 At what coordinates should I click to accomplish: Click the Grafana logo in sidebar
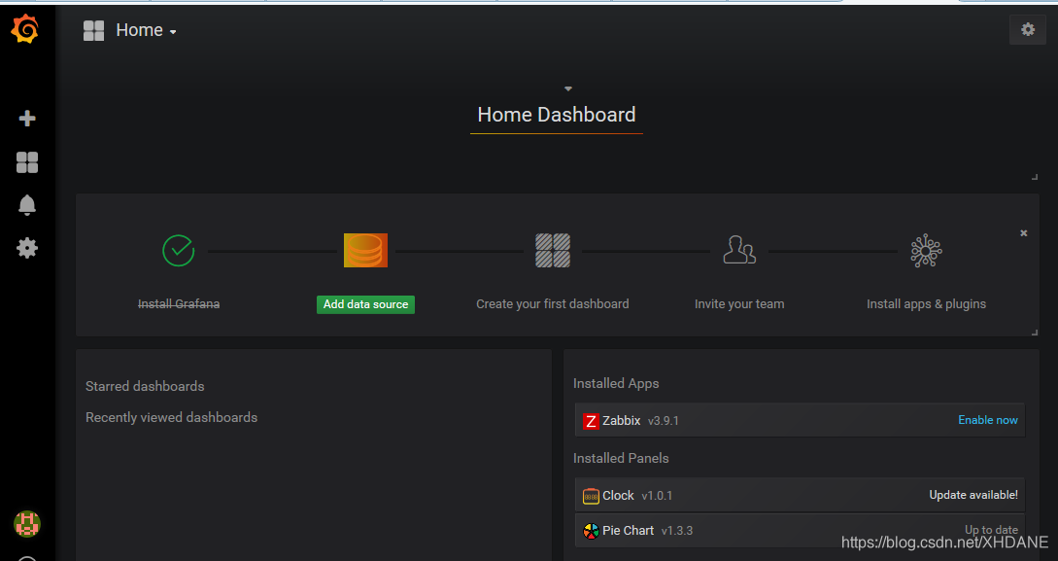coord(25,30)
